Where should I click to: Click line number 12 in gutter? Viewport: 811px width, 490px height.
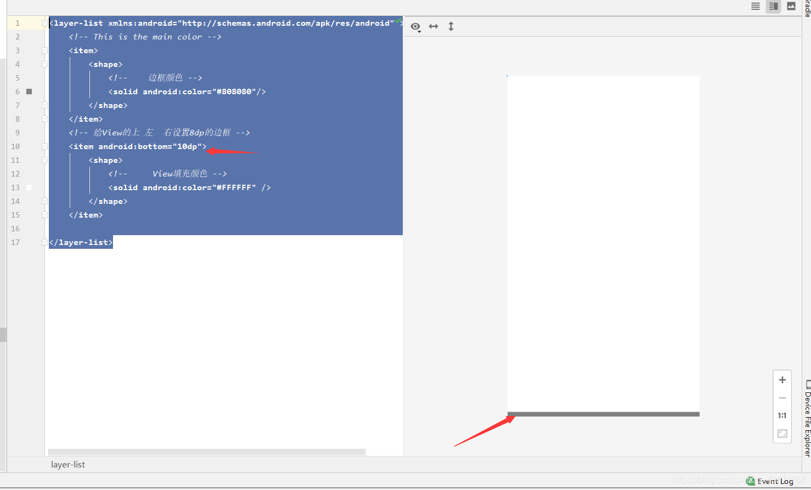(15, 174)
